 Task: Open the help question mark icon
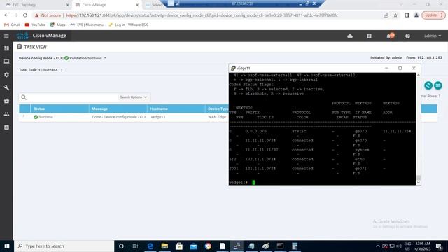(407, 36)
